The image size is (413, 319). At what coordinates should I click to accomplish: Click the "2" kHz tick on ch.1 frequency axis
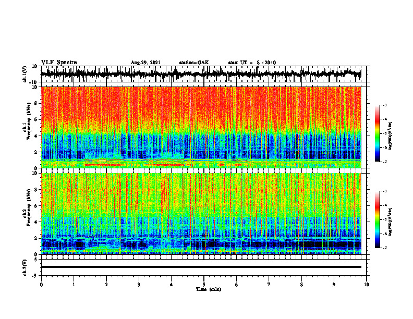(36, 152)
